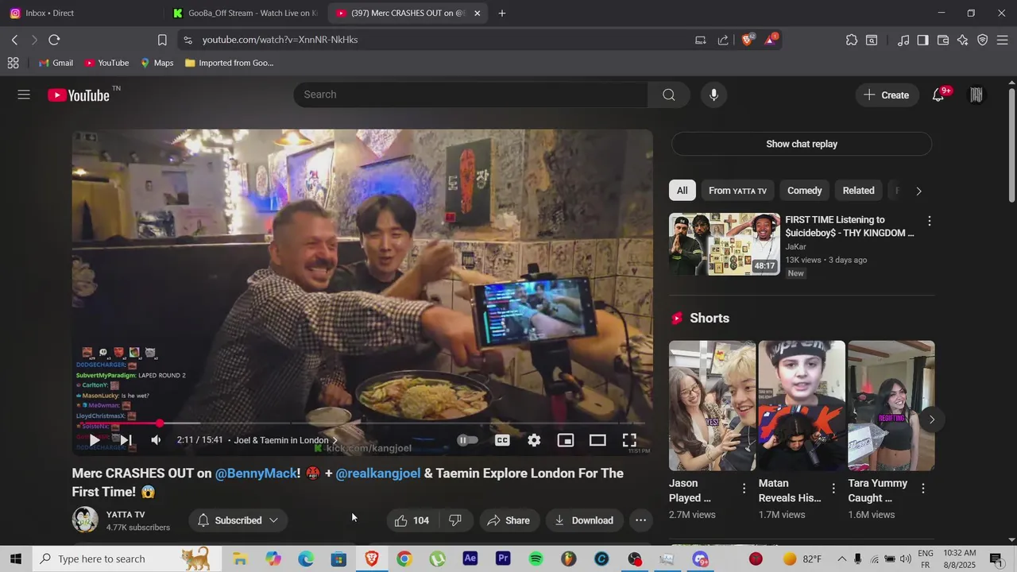1017x572 pixels.
Task: Open the YATTA TV channel avatar
Action: coord(85,520)
